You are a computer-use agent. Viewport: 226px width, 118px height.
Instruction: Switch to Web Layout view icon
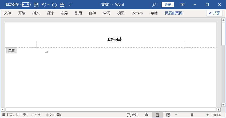click(168, 115)
